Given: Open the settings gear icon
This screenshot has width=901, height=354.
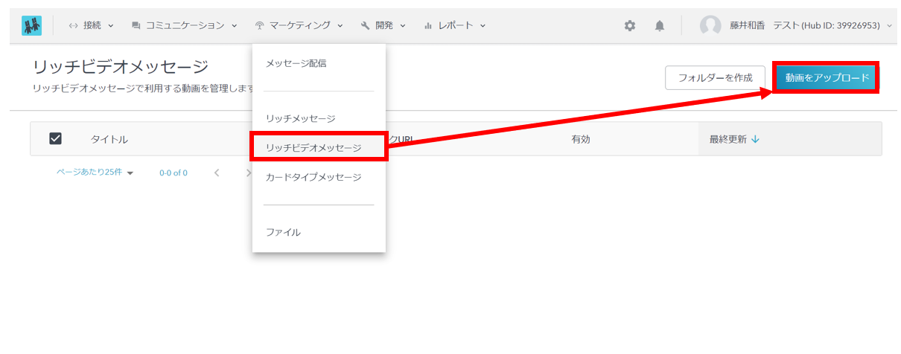Looking at the screenshot, I should coord(630,26).
